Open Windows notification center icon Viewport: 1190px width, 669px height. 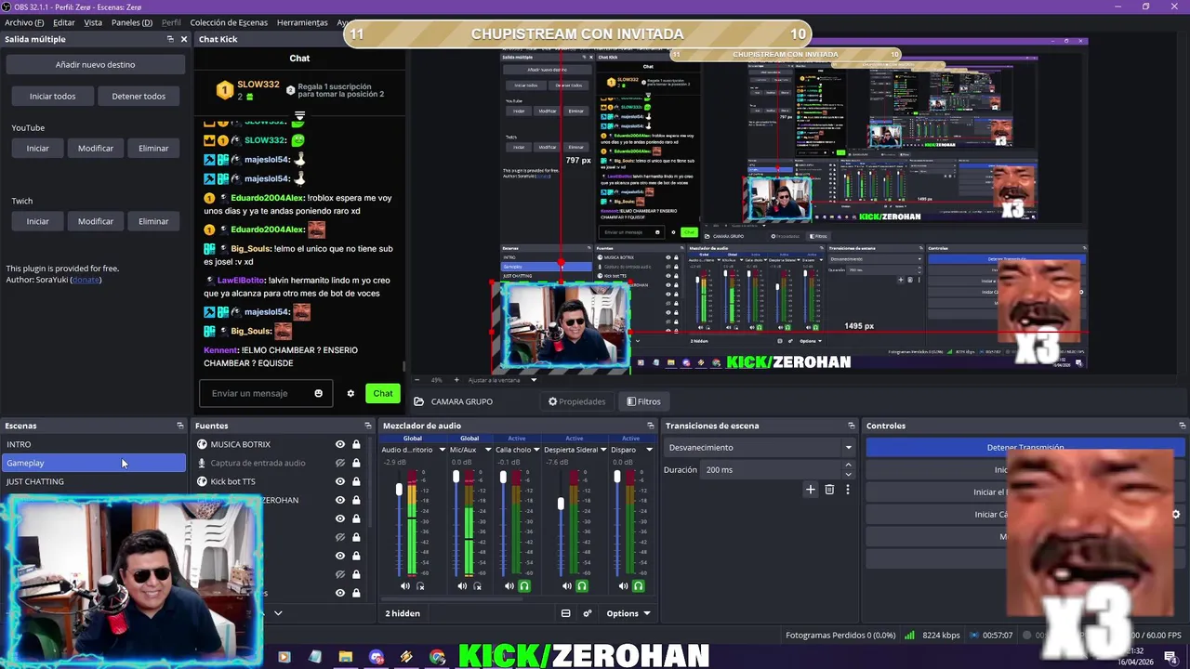tap(1170, 657)
